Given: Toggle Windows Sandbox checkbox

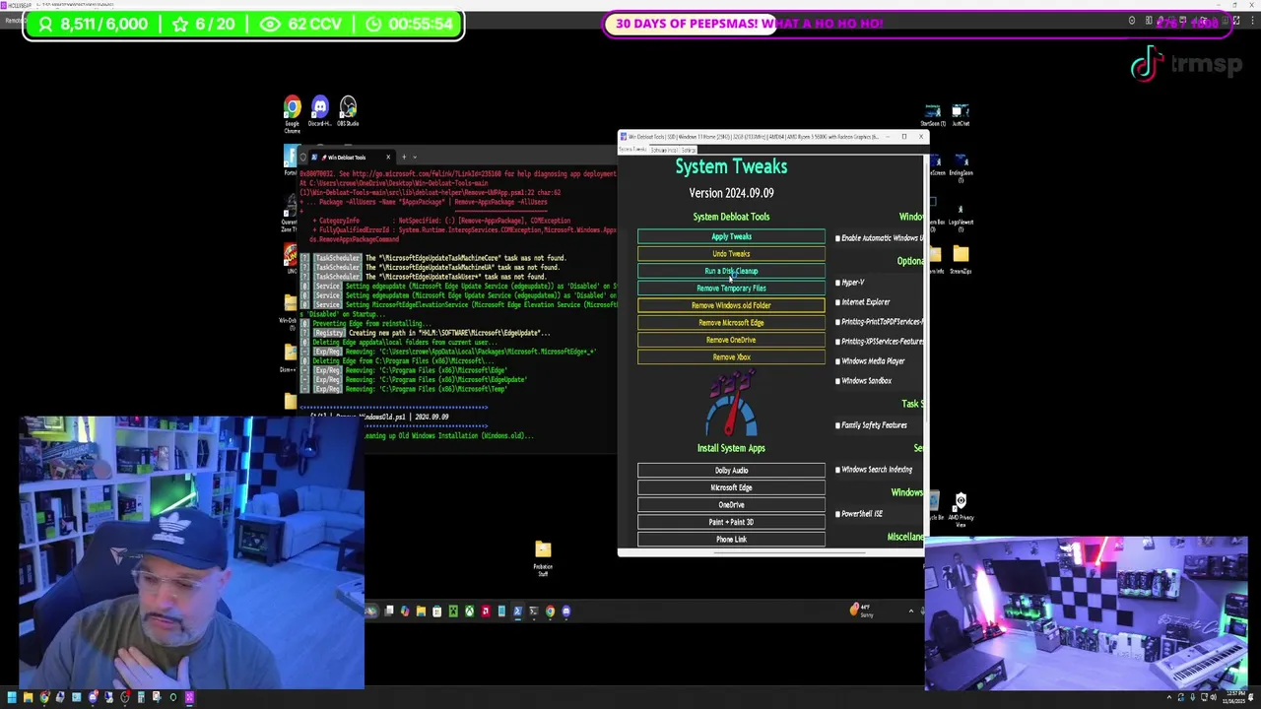Looking at the screenshot, I should click(x=838, y=381).
